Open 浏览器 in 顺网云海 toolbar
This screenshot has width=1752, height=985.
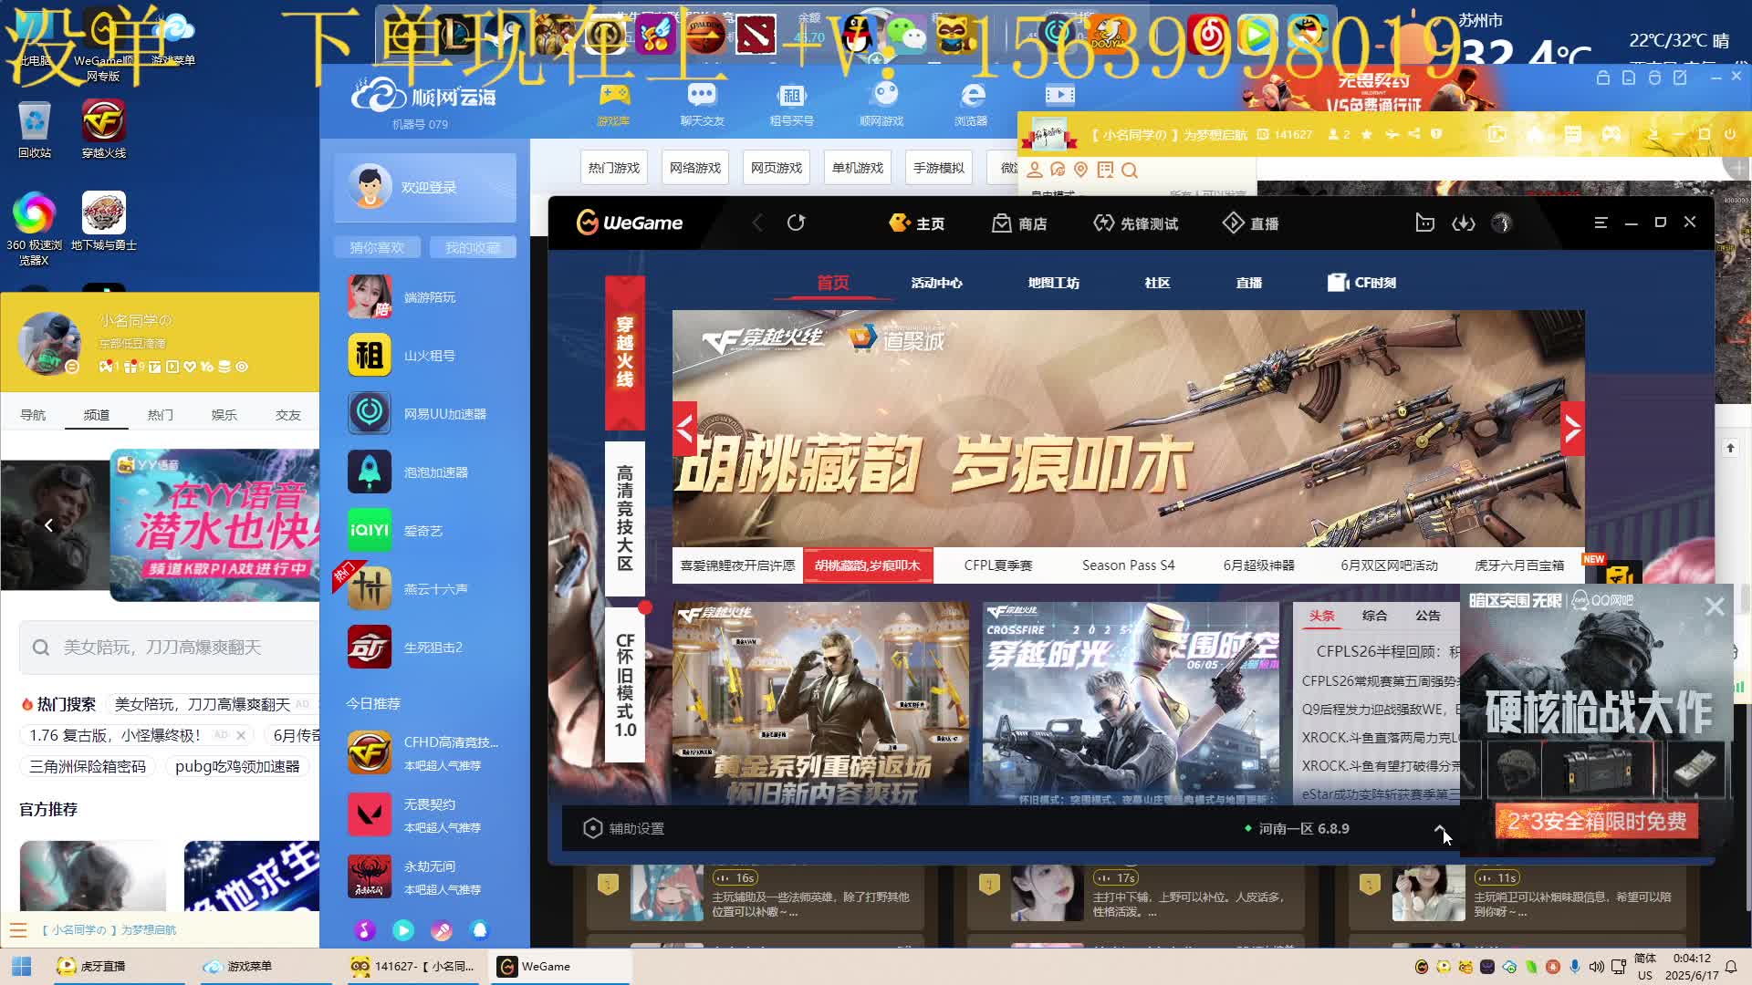pos(971,105)
